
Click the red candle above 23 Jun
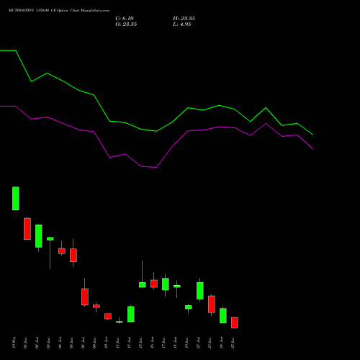(x=212, y=305)
